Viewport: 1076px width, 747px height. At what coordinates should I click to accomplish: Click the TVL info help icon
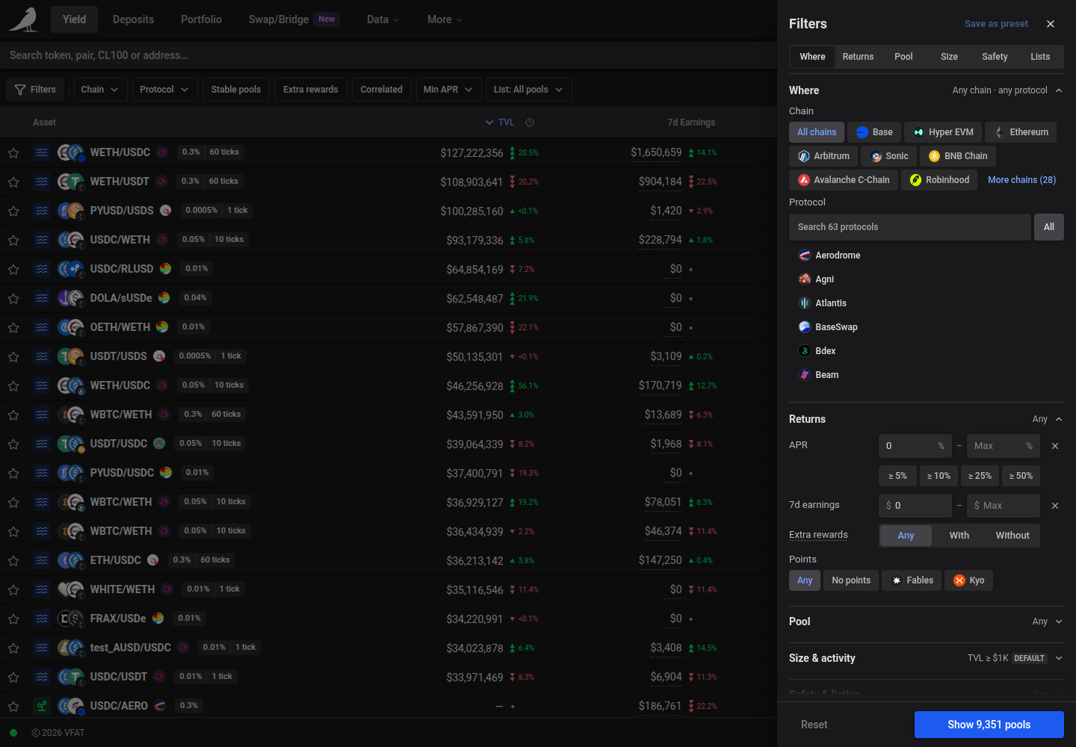point(530,123)
